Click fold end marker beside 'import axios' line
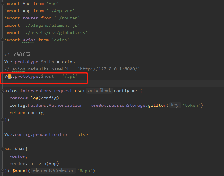Image resolution: width=224 pixels, height=176 pixels. tap(2, 40)
